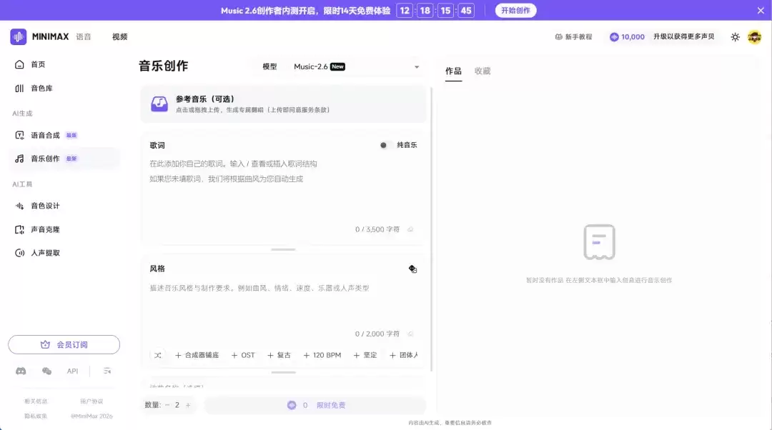Open 用户协议 user agreement link
The height and width of the screenshot is (430, 772).
(91, 401)
